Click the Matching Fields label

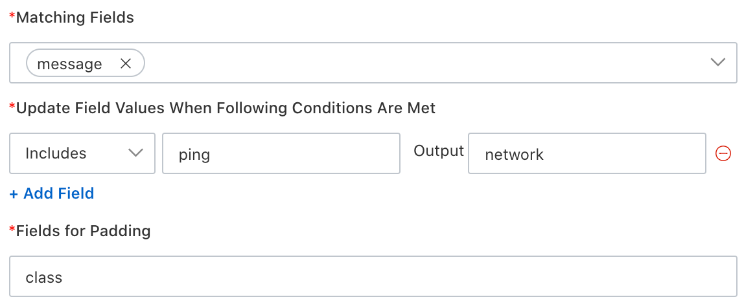tap(75, 18)
